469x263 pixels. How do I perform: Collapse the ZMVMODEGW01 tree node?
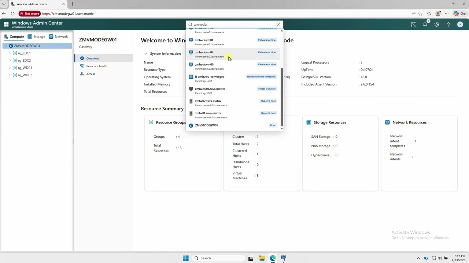pyautogui.click(x=5, y=46)
